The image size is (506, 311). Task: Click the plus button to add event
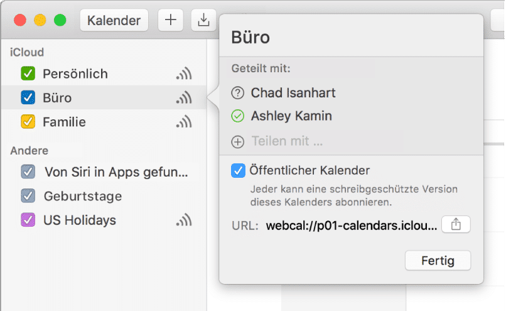tap(171, 20)
